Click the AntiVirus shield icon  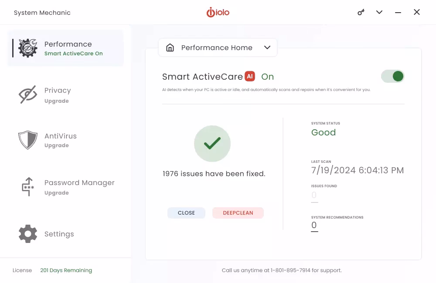click(27, 140)
